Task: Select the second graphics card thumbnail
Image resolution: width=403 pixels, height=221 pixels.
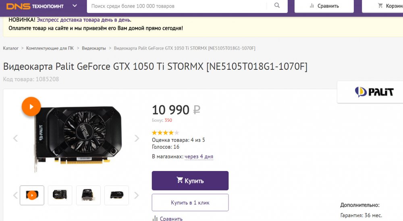Action: [60, 195]
